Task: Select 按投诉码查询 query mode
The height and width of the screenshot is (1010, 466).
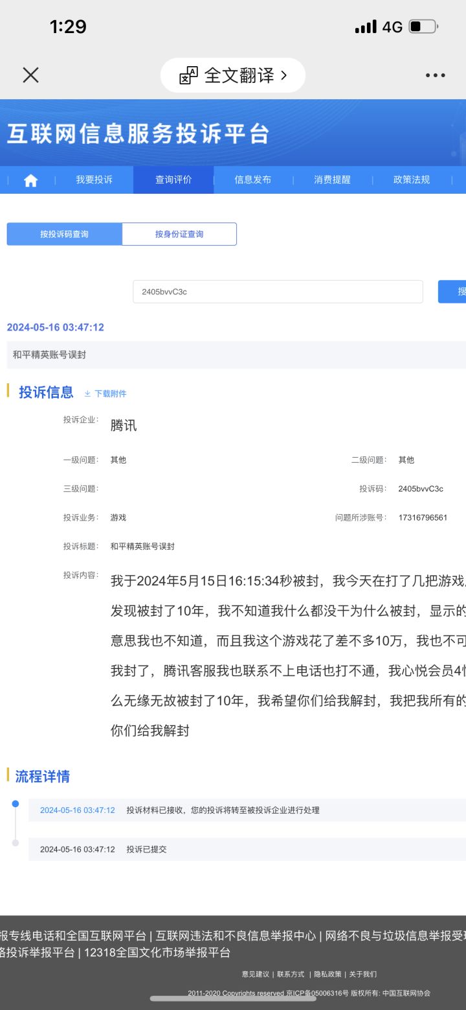Action: 64,234
